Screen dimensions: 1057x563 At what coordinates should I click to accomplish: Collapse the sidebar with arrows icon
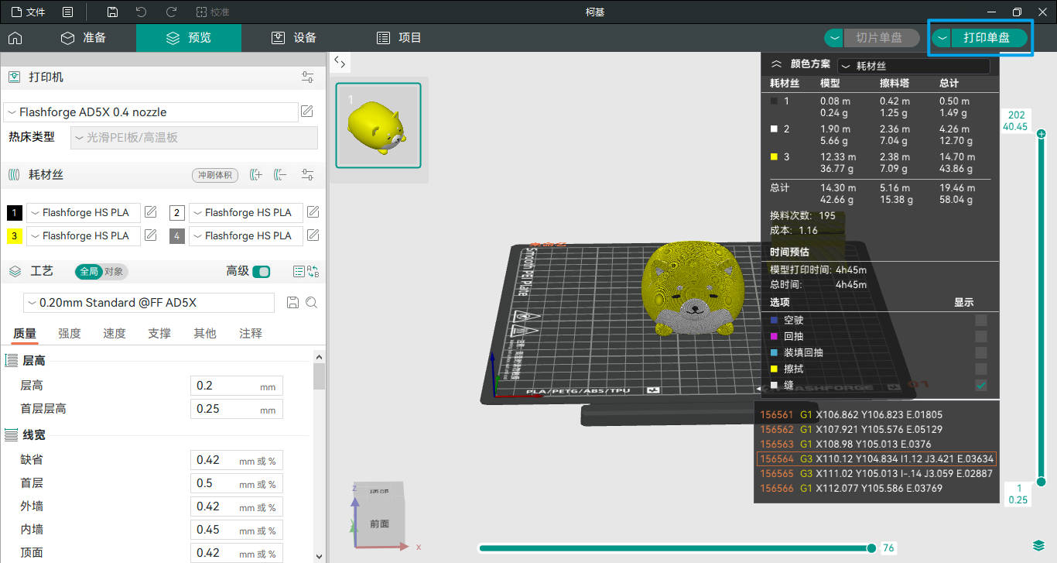pos(340,64)
